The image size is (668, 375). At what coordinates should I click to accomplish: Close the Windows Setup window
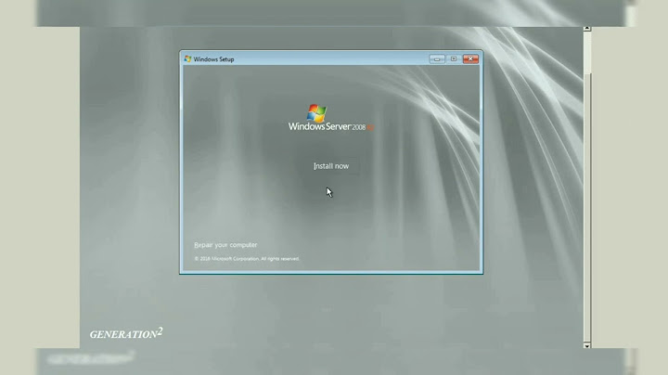pyautogui.click(x=470, y=59)
